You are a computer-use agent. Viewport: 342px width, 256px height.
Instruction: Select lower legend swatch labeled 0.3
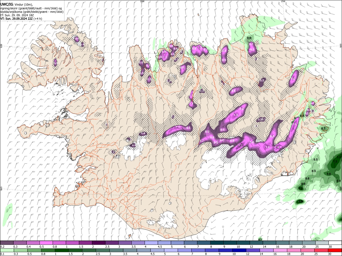pos(21,250)
